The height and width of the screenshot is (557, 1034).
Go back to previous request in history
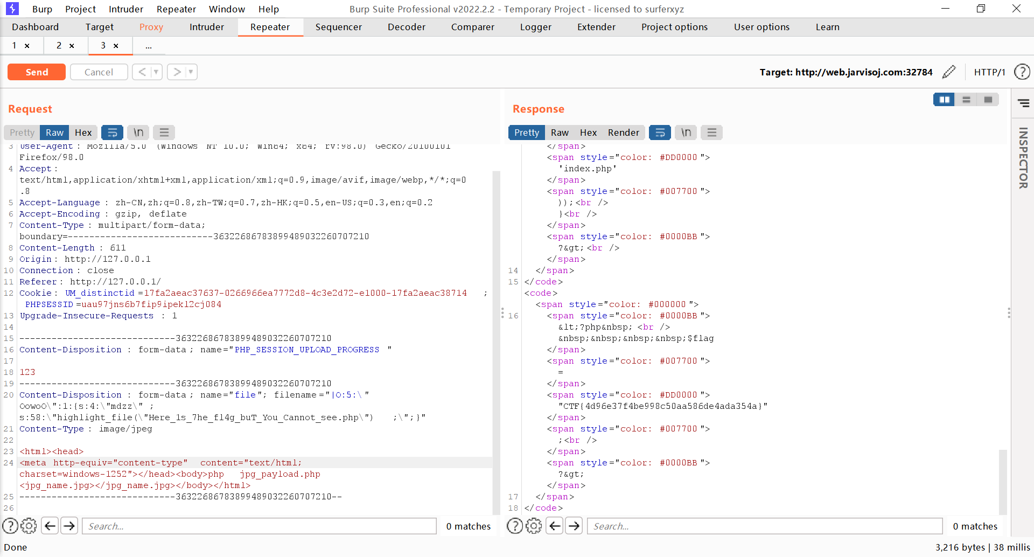pyautogui.click(x=142, y=72)
